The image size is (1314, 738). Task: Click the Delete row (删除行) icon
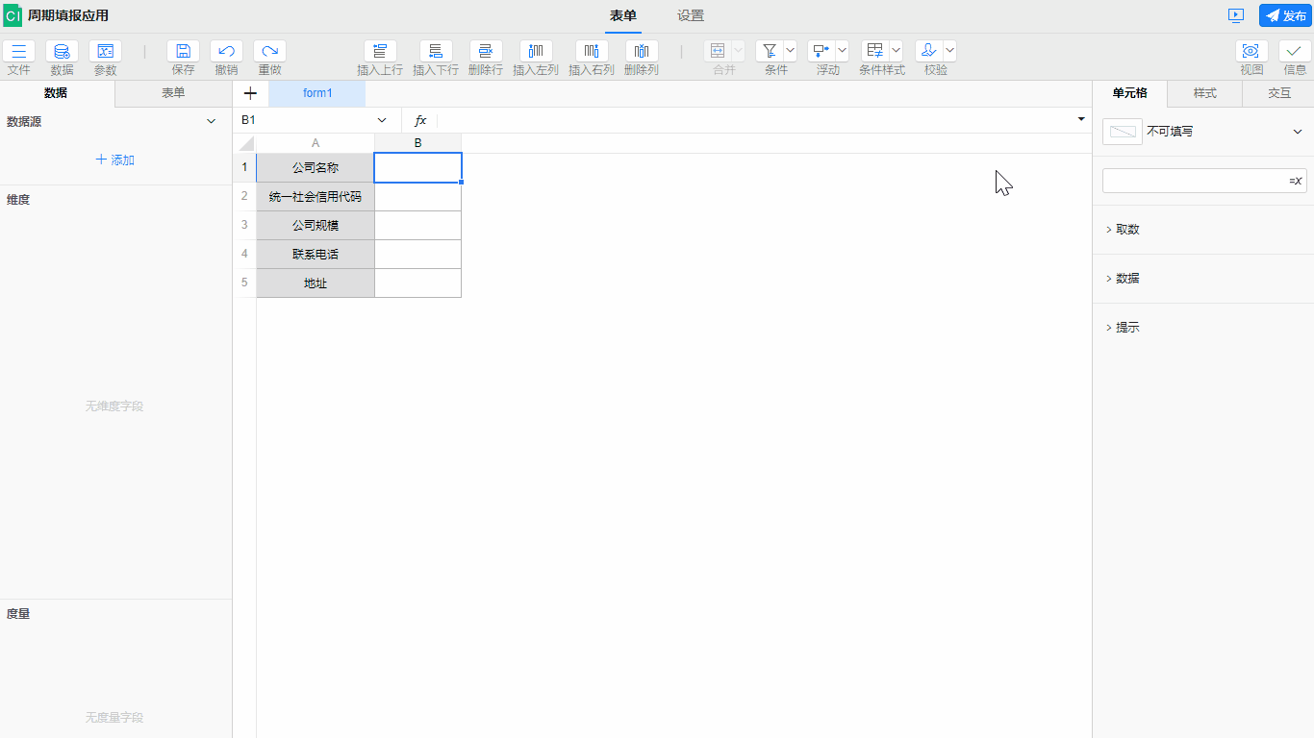coord(486,52)
